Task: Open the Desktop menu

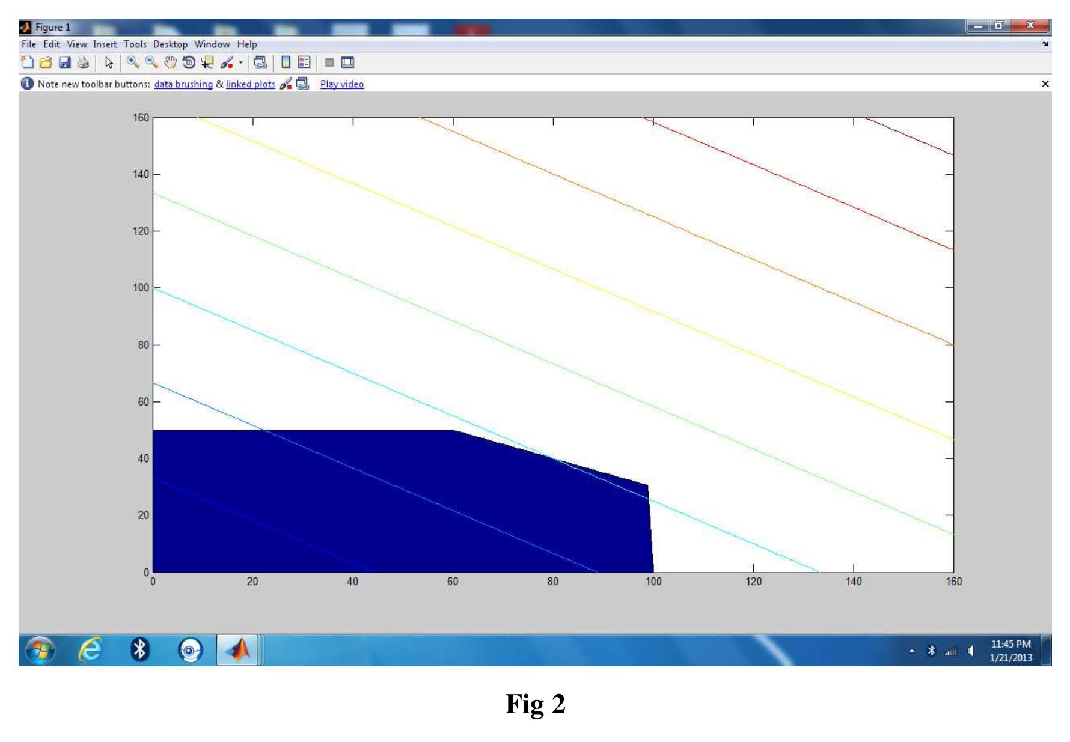Action: 170,44
